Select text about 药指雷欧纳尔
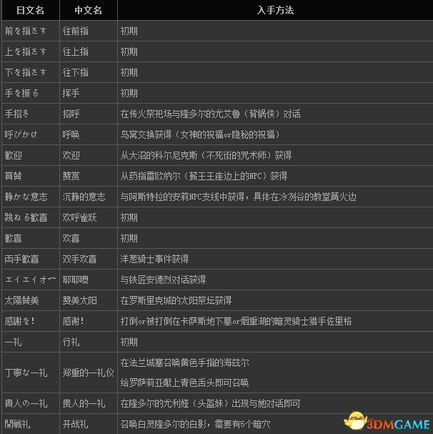The image size is (433, 434). [x=204, y=176]
